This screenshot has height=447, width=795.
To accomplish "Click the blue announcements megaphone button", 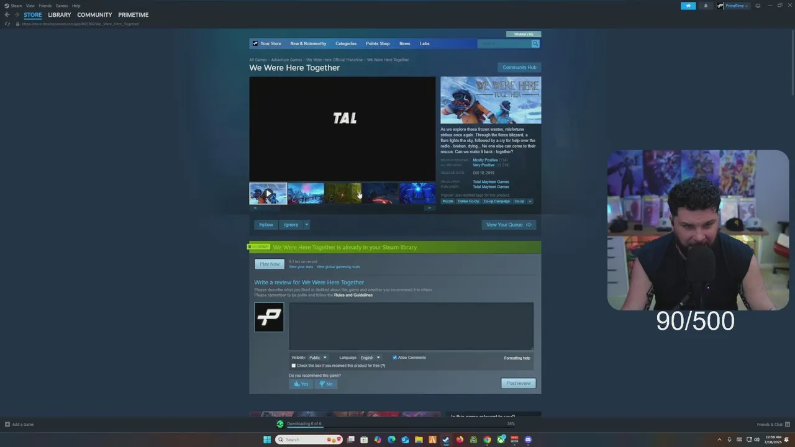I will [x=688, y=6].
